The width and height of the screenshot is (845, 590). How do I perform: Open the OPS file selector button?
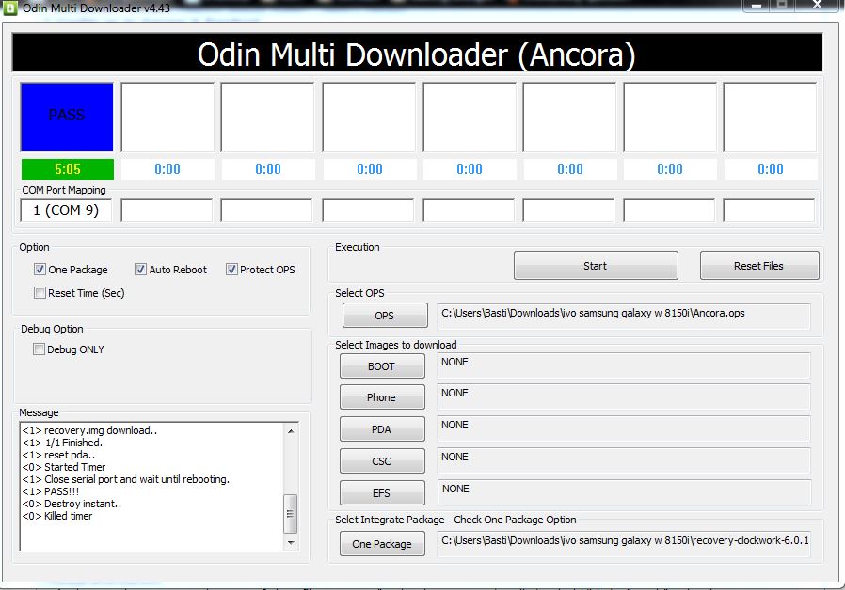(x=385, y=316)
